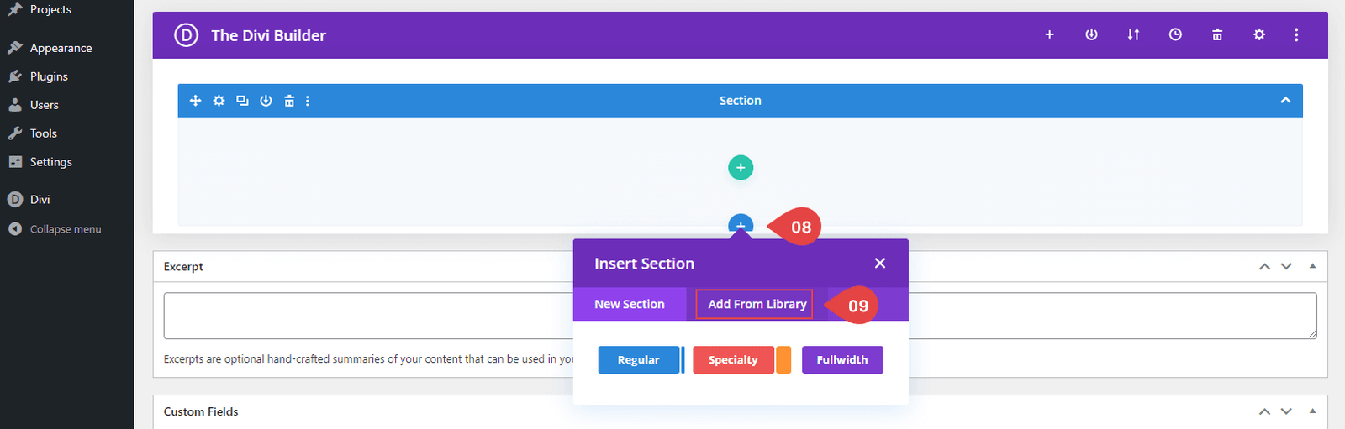Clear layout with header trash icon

(1217, 34)
